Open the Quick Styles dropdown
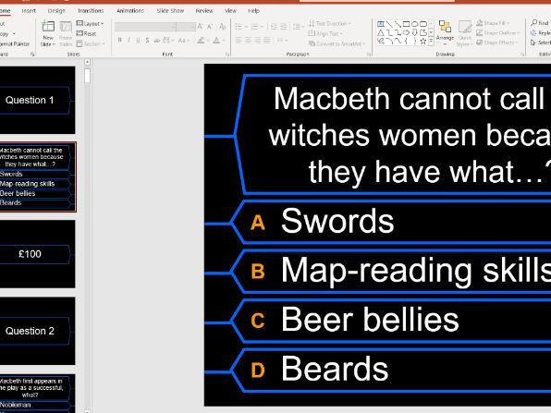 464,33
